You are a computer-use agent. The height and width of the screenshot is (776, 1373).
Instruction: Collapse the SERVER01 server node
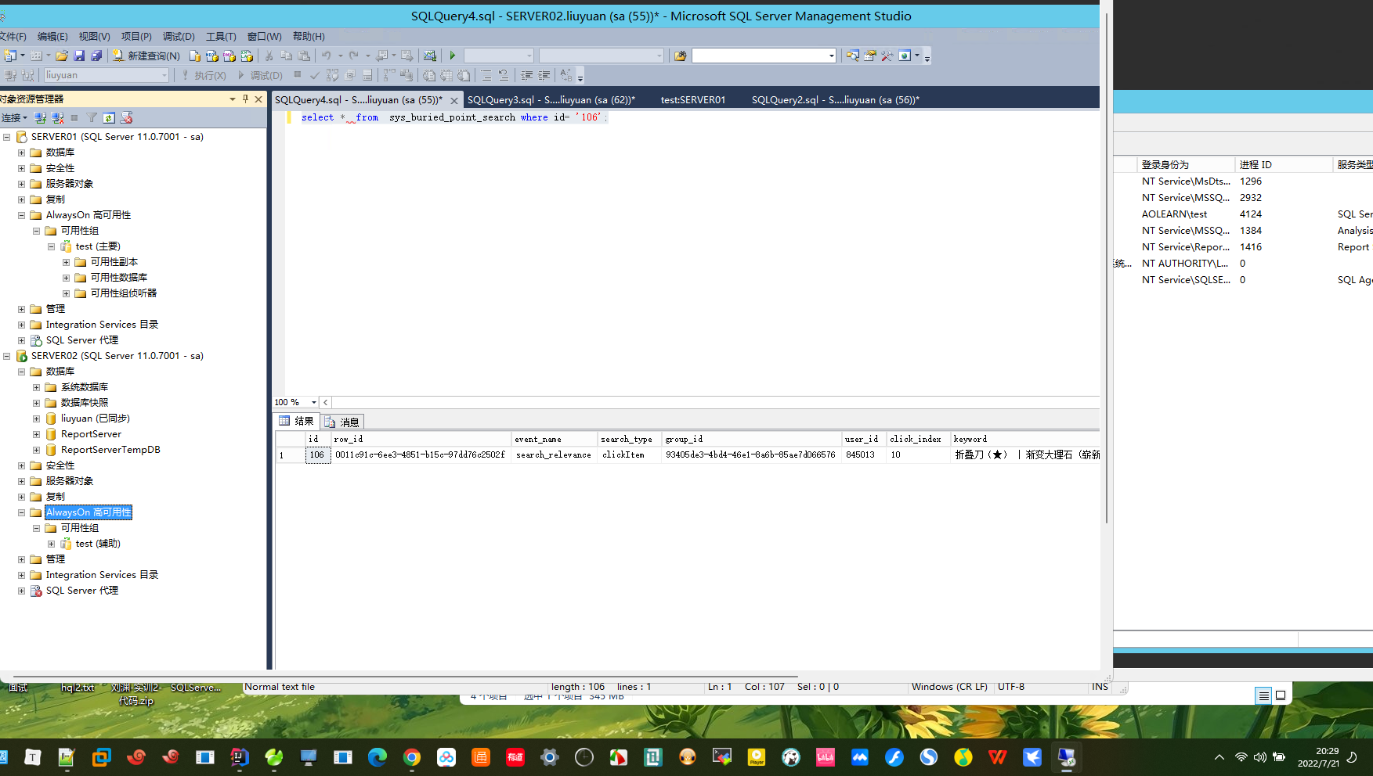click(7, 137)
